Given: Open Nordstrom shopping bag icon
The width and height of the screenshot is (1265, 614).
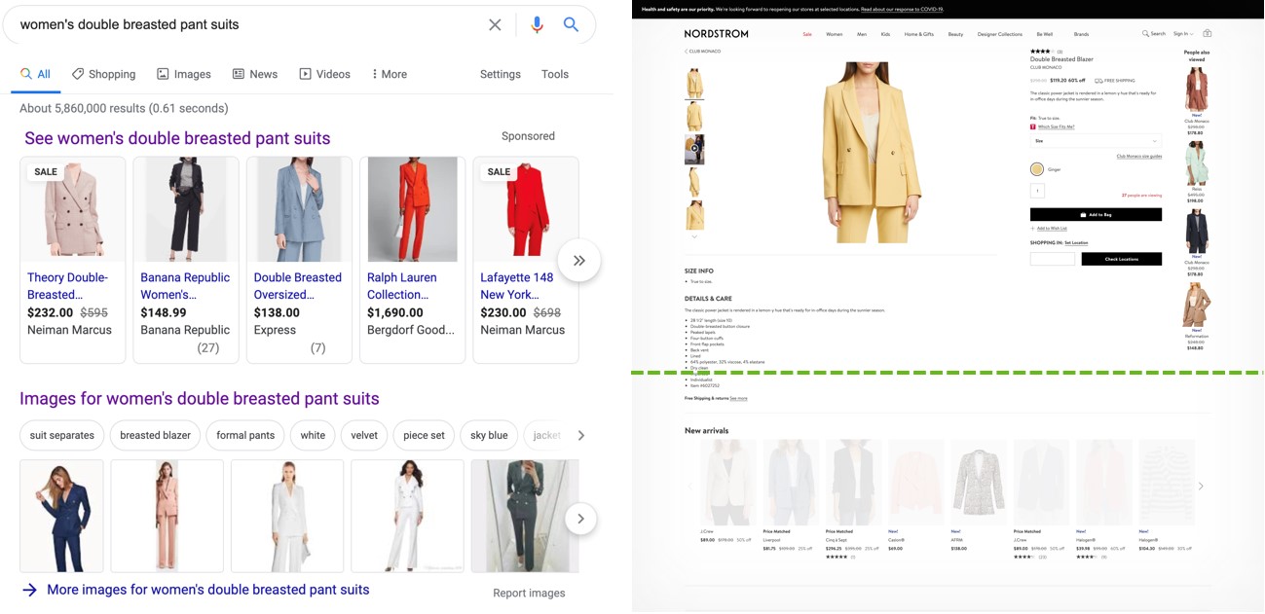Looking at the screenshot, I should (1208, 33).
